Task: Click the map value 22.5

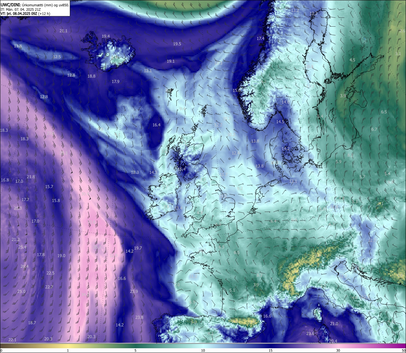Action: (x=50, y=273)
